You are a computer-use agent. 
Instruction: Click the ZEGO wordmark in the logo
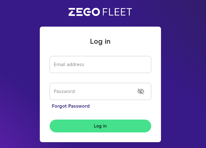84,12
